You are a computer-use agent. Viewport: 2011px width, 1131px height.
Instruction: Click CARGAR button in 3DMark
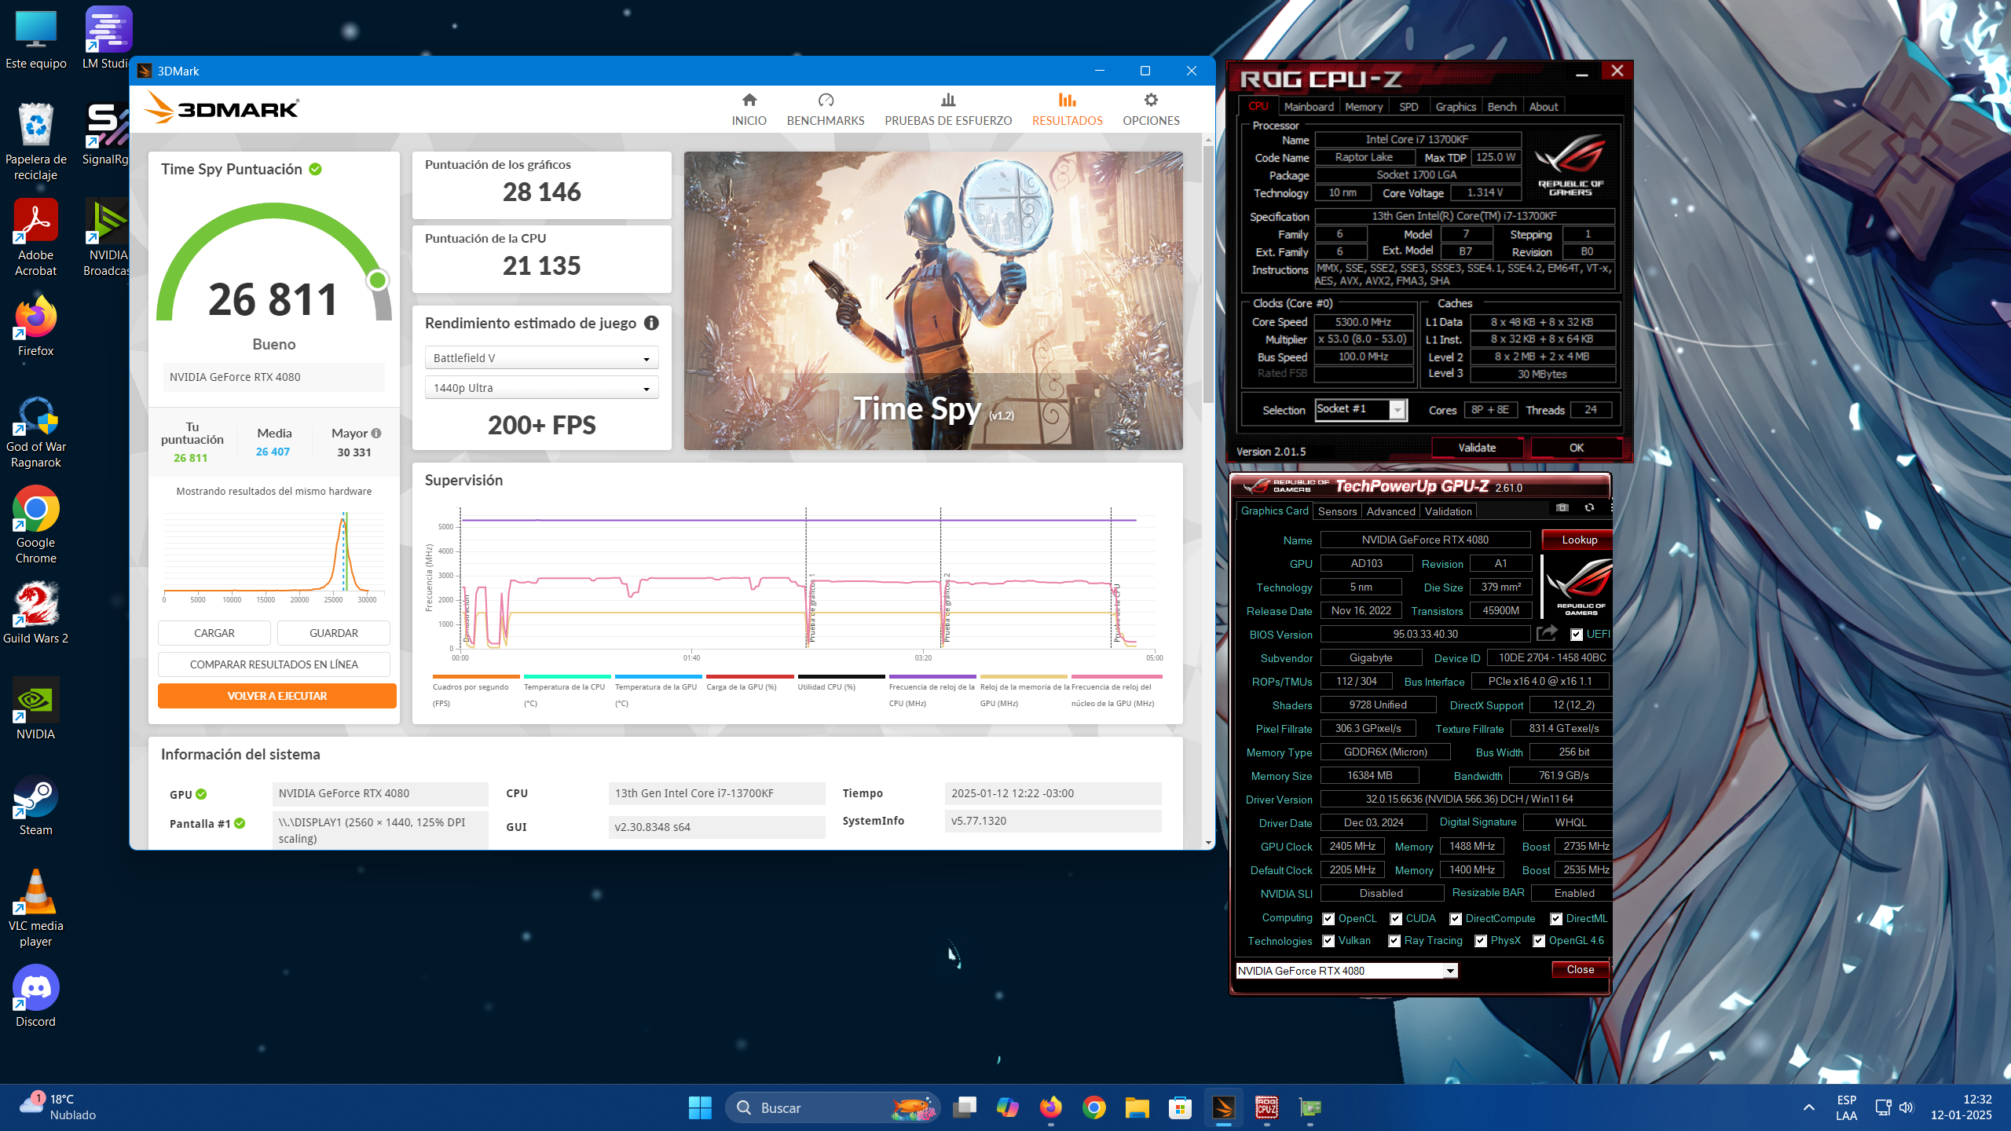coord(214,633)
